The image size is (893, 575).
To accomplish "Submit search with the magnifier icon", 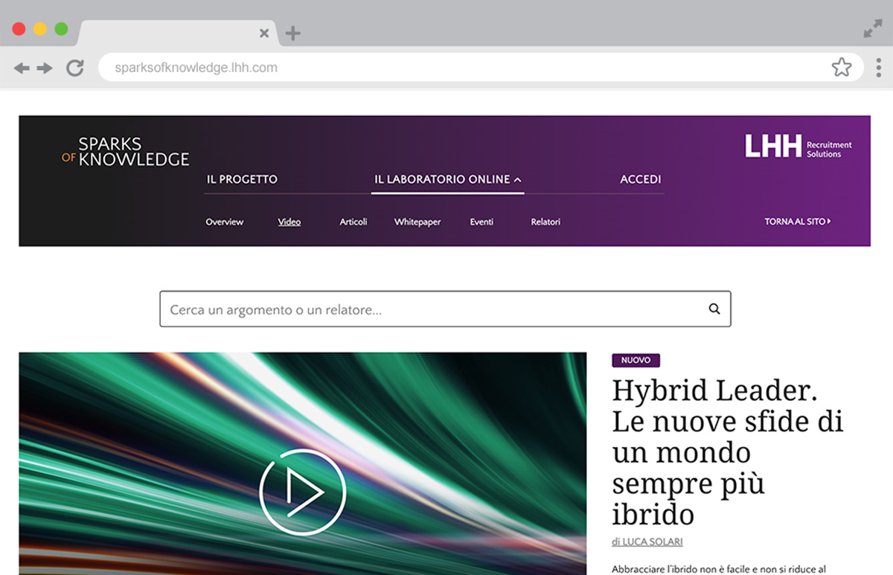I will tap(714, 309).
